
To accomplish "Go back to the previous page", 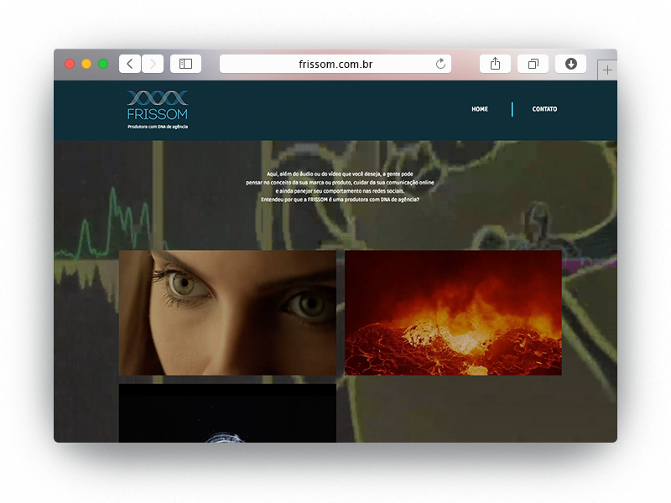I will (130, 64).
